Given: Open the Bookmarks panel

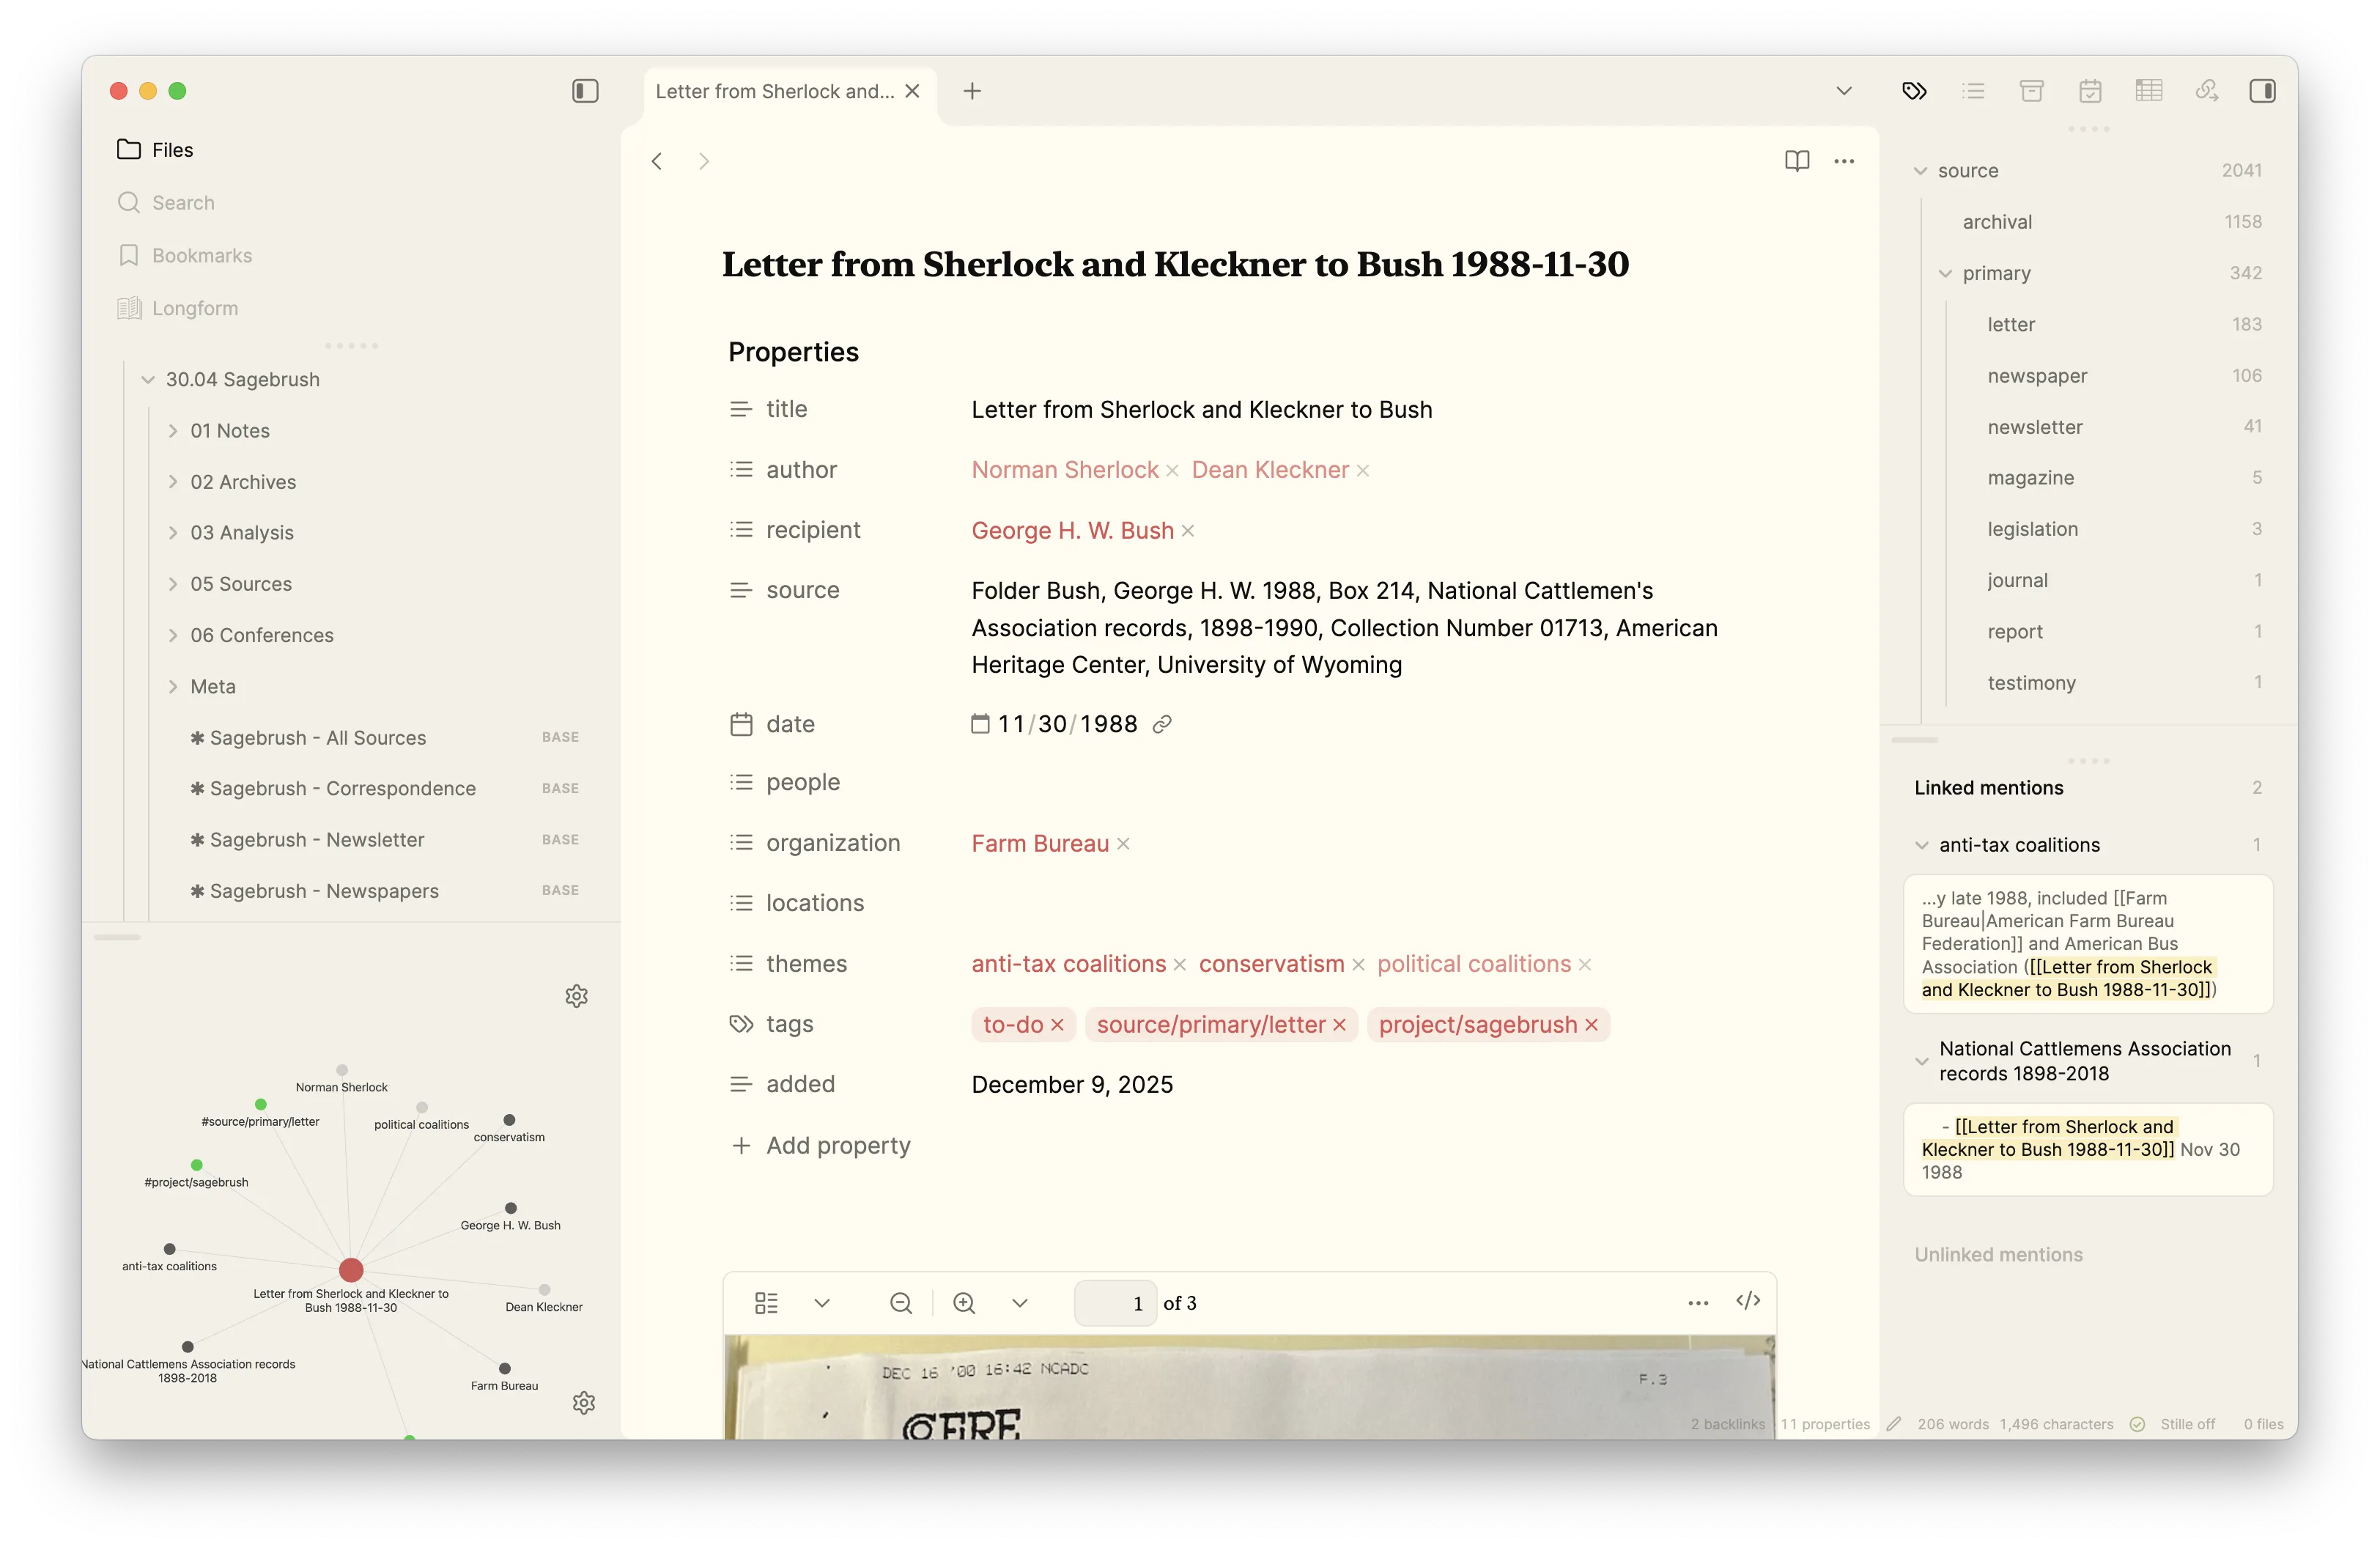Looking at the screenshot, I should [202, 255].
